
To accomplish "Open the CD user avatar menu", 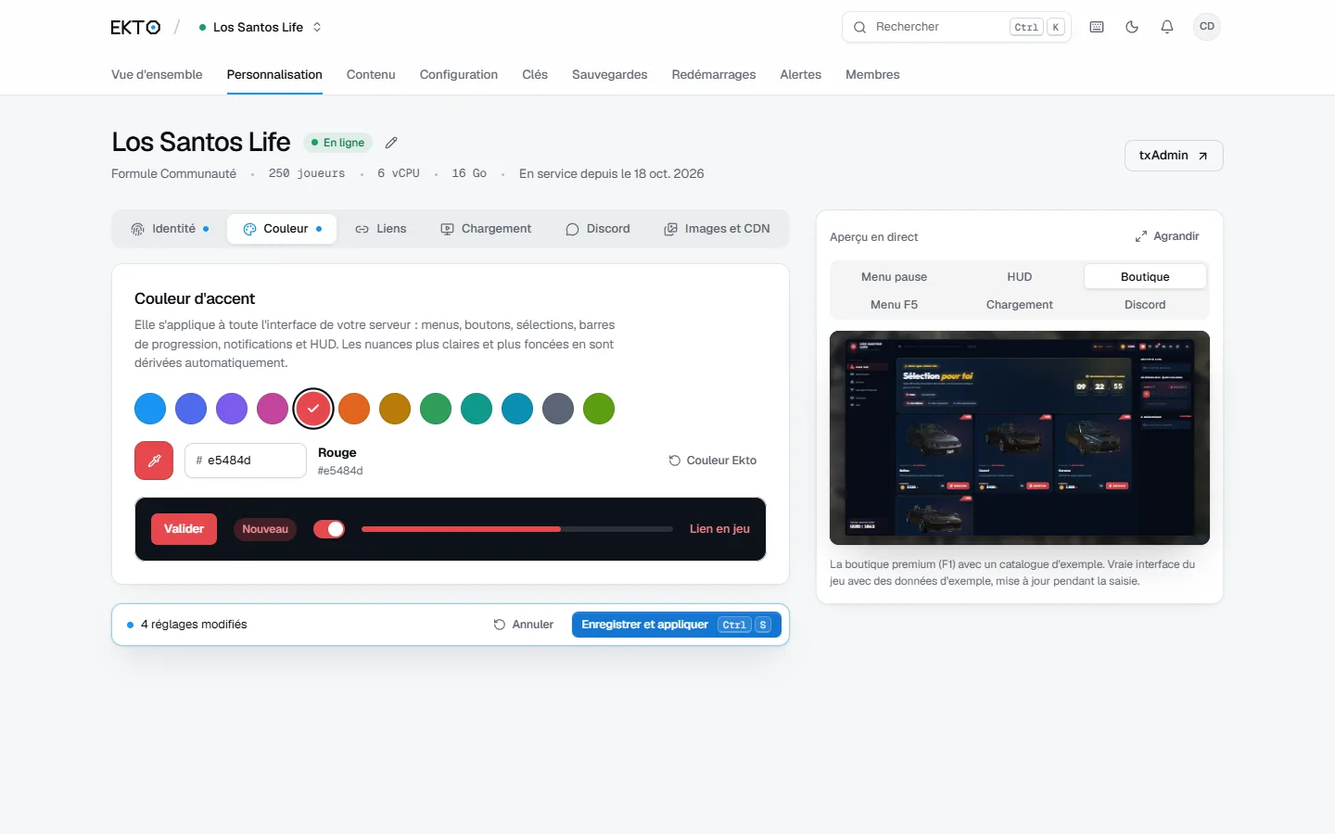I will (x=1207, y=27).
